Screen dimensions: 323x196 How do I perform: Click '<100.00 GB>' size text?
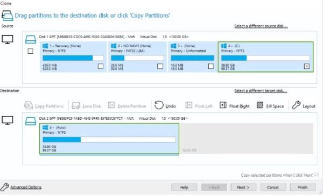[x=179, y=37]
